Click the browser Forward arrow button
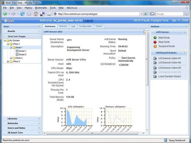The image size is (191, 143). click(13, 14)
